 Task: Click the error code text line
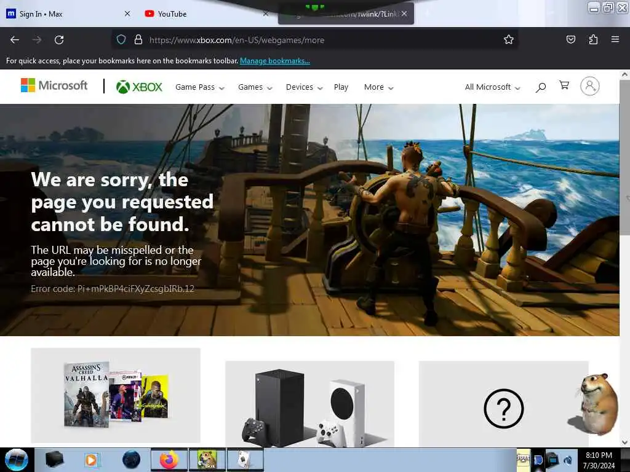coord(113,289)
